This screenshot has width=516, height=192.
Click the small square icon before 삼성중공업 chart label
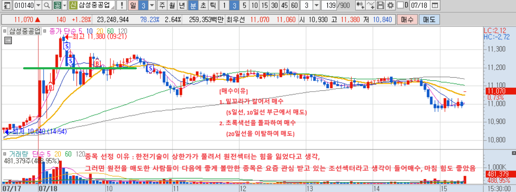(5, 31)
